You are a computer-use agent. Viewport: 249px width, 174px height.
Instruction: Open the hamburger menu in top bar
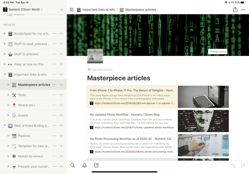point(71,10)
